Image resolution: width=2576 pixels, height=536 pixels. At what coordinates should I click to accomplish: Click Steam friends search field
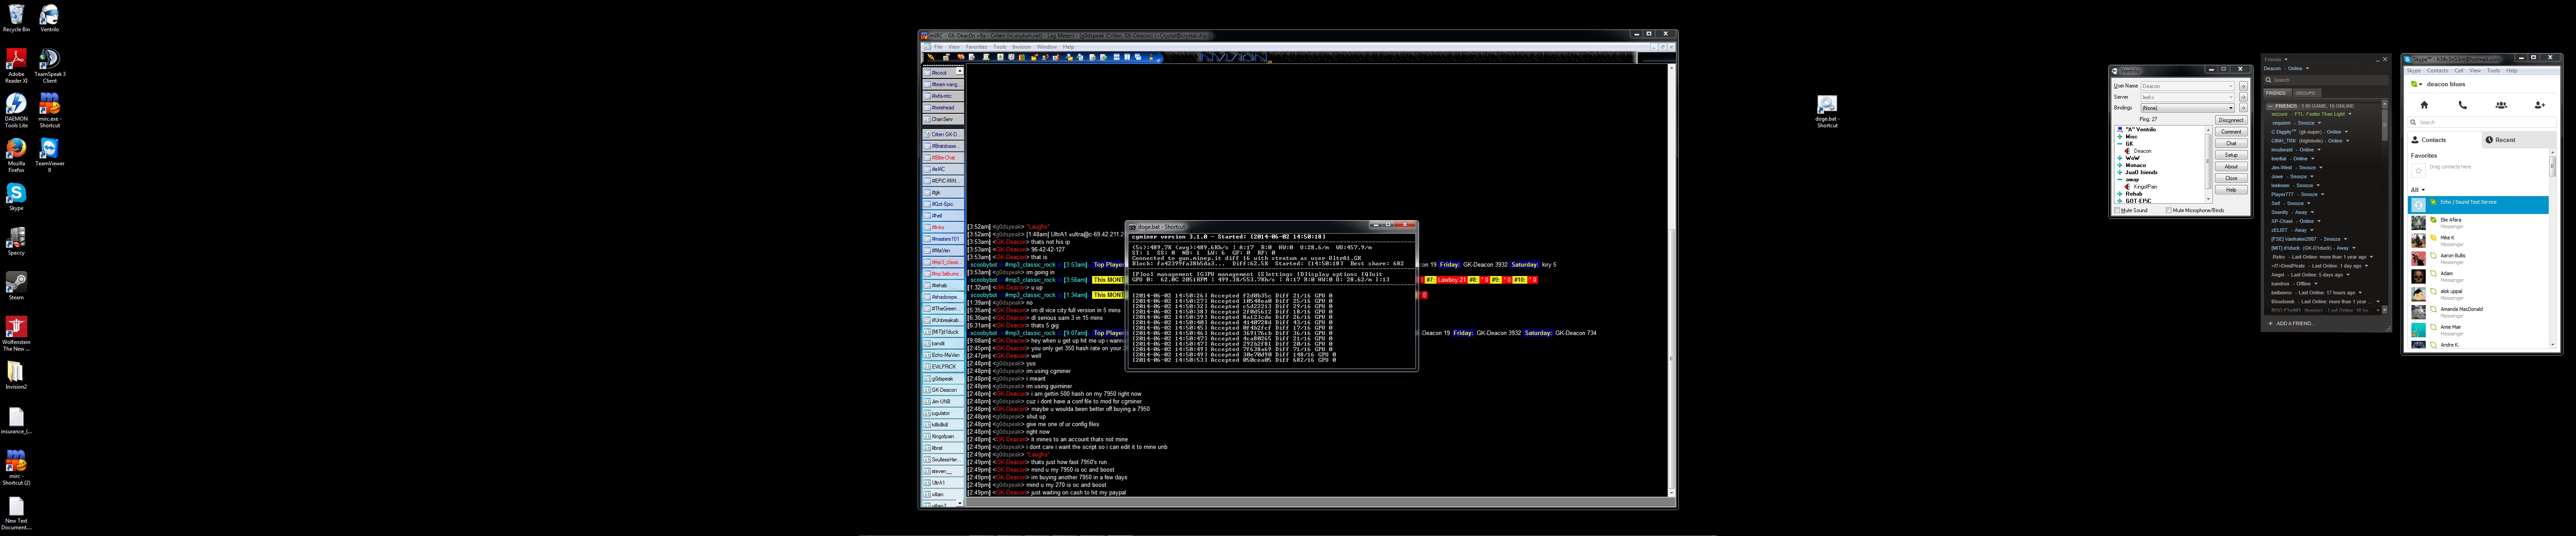[2326, 80]
